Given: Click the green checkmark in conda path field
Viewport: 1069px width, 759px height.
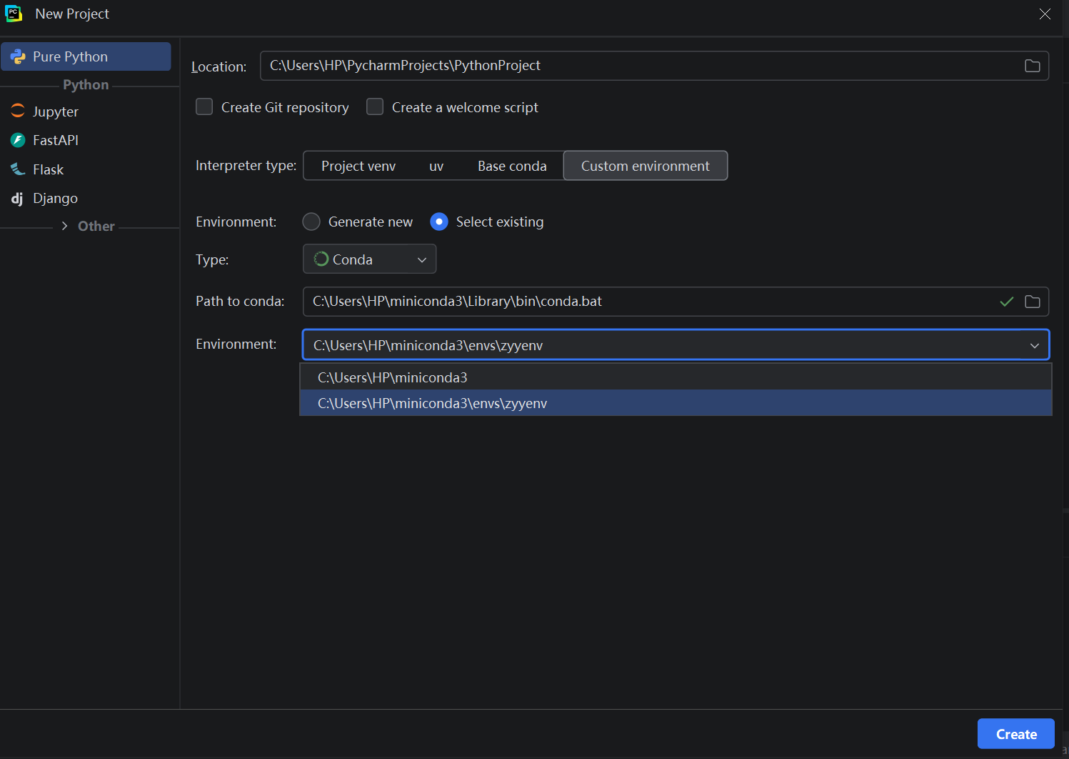Looking at the screenshot, I should click(1007, 302).
